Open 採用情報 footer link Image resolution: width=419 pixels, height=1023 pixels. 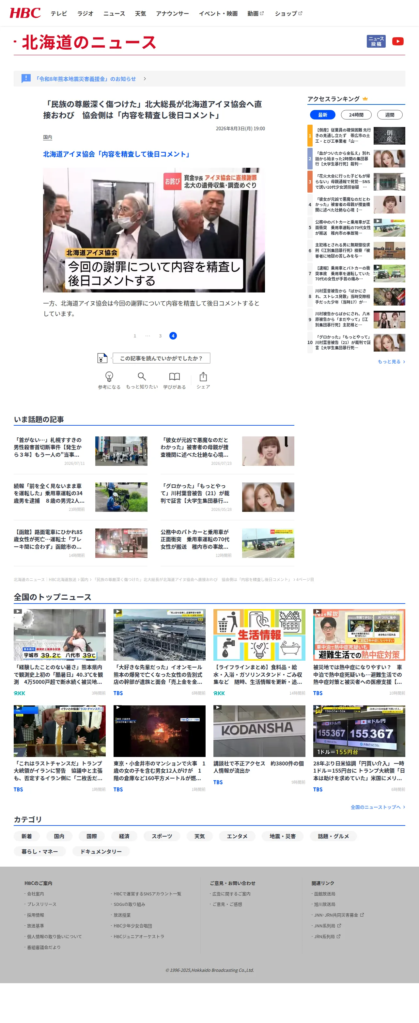point(35,915)
